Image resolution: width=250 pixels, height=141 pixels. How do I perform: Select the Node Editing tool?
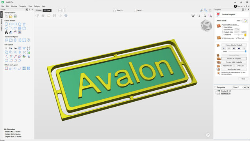pos(11,48)
